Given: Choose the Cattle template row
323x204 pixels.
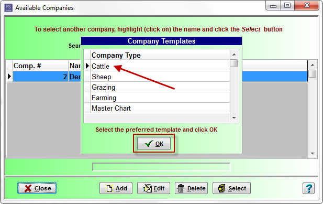Looking at the screenshot, I should pyautogui.click(x=160, y=66).
